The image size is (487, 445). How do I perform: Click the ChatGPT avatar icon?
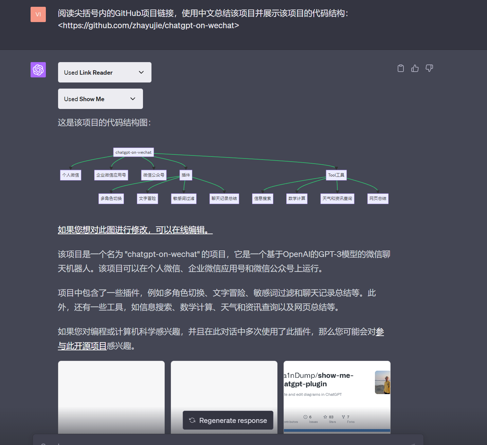38,70
